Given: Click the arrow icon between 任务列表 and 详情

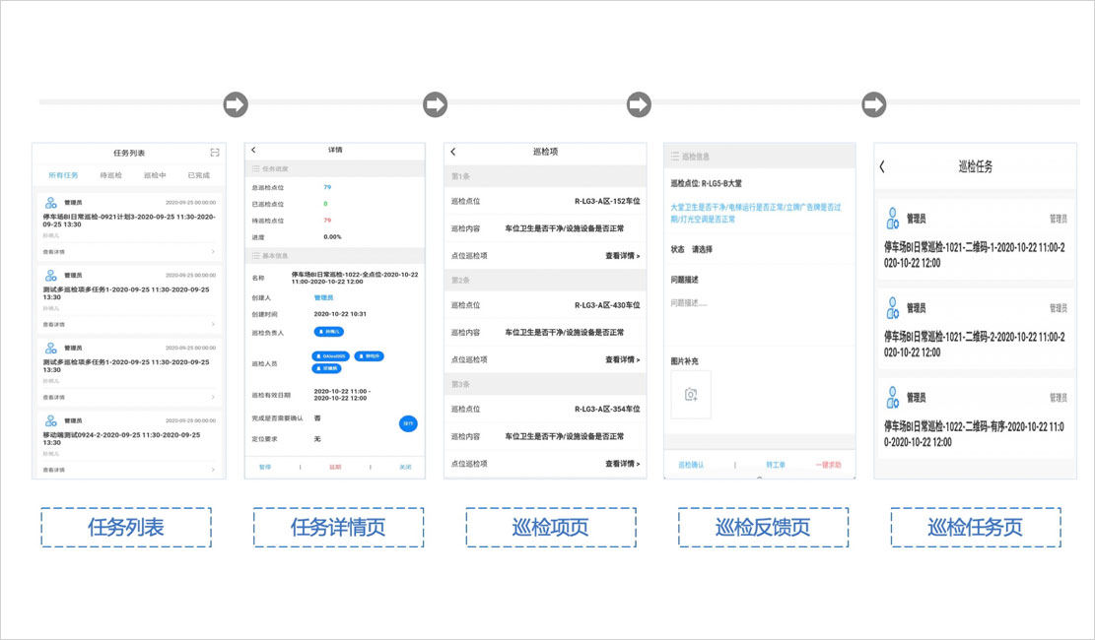Looking at the screenshot, I should point(235,104).
